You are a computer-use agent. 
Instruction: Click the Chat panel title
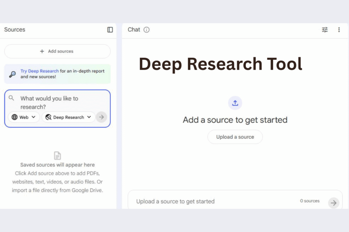[134, 30]
